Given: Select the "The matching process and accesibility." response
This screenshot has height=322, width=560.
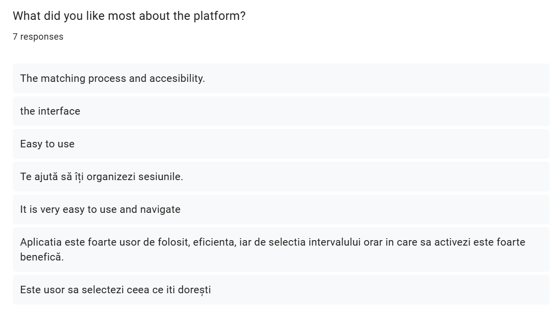Looking at the screenshot, I should (x=112, y=78).
